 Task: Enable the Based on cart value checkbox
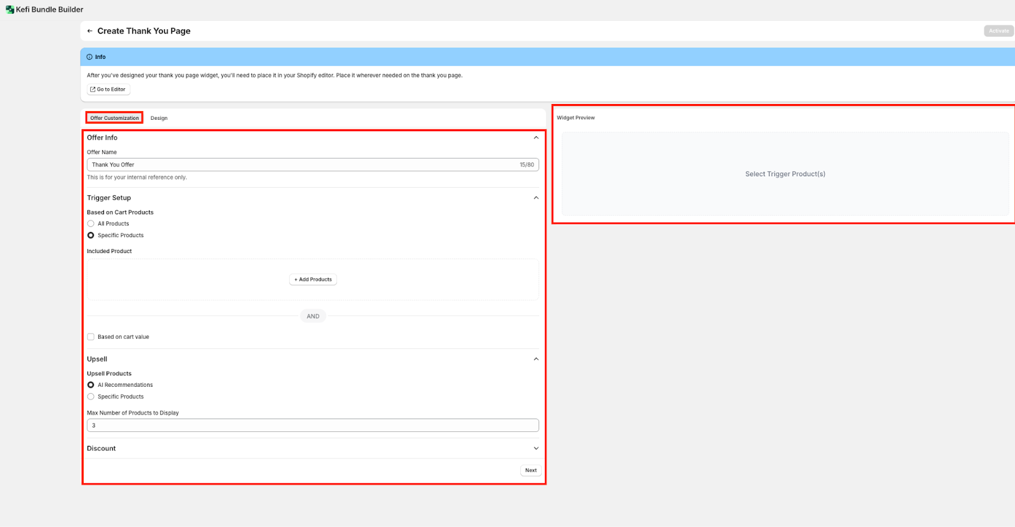(x=91, y=337)
